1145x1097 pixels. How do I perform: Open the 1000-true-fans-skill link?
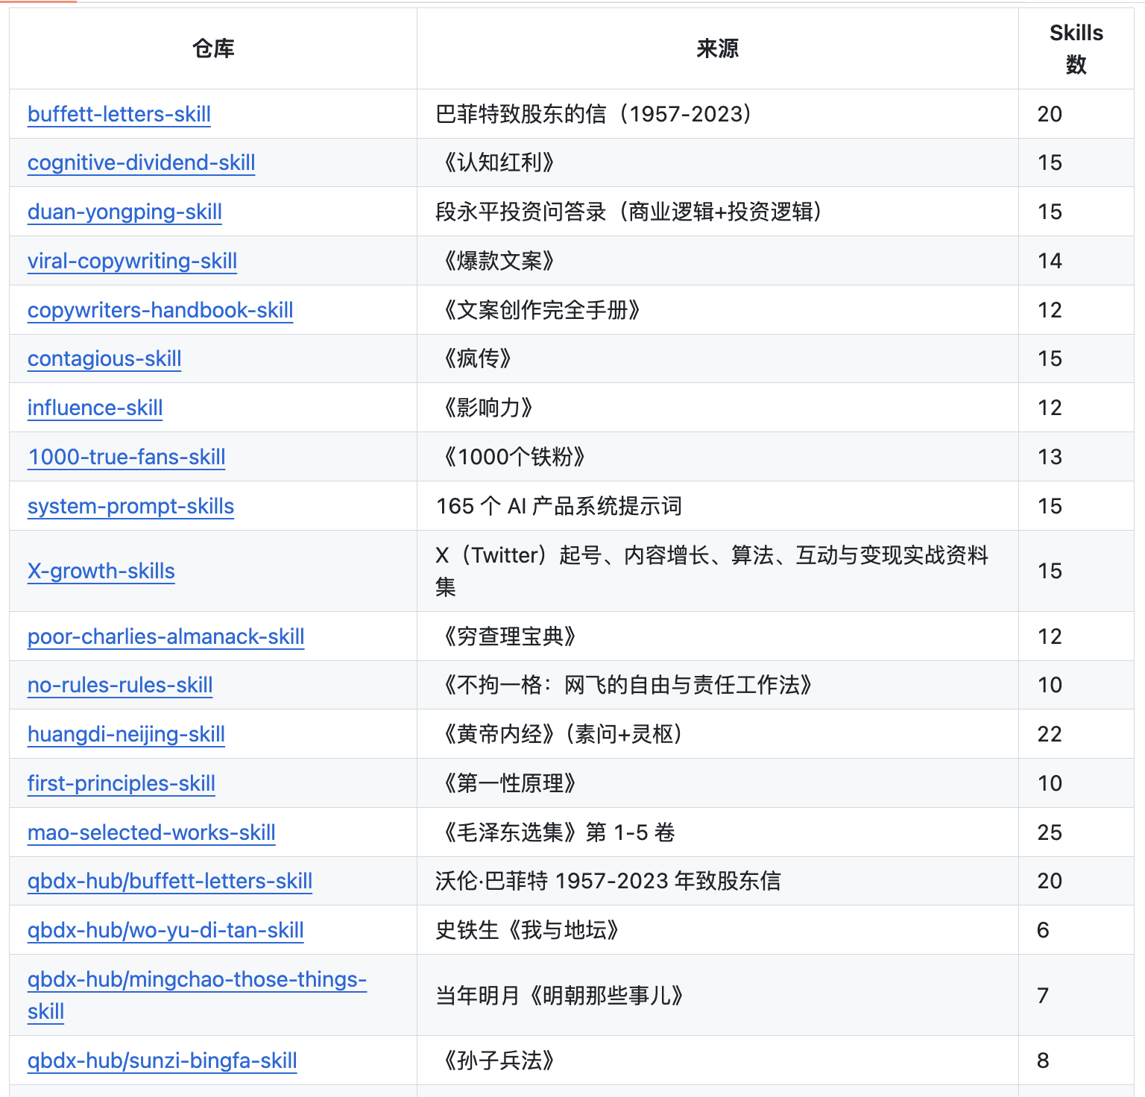(127, 457)
